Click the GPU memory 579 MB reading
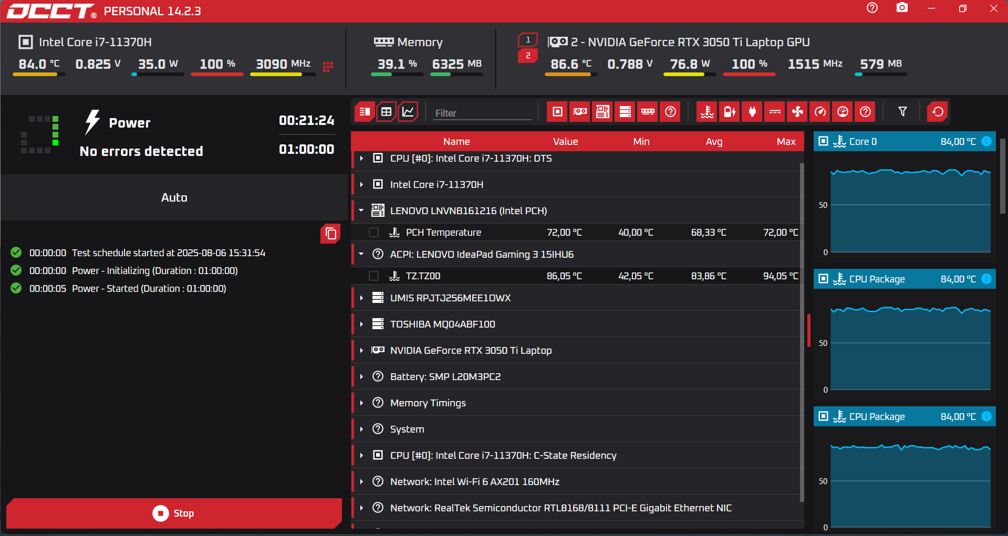 881,64
